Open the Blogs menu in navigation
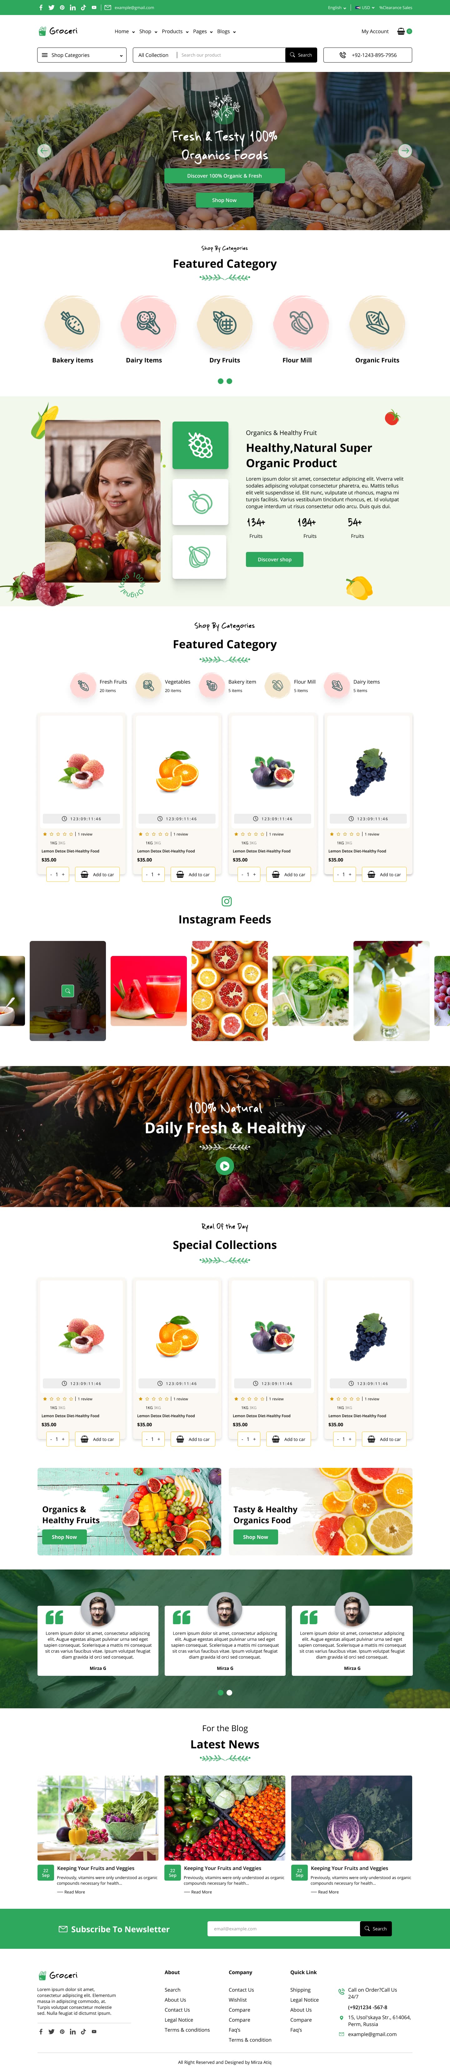The image size is (450, 2072). [x=227, y=31]
